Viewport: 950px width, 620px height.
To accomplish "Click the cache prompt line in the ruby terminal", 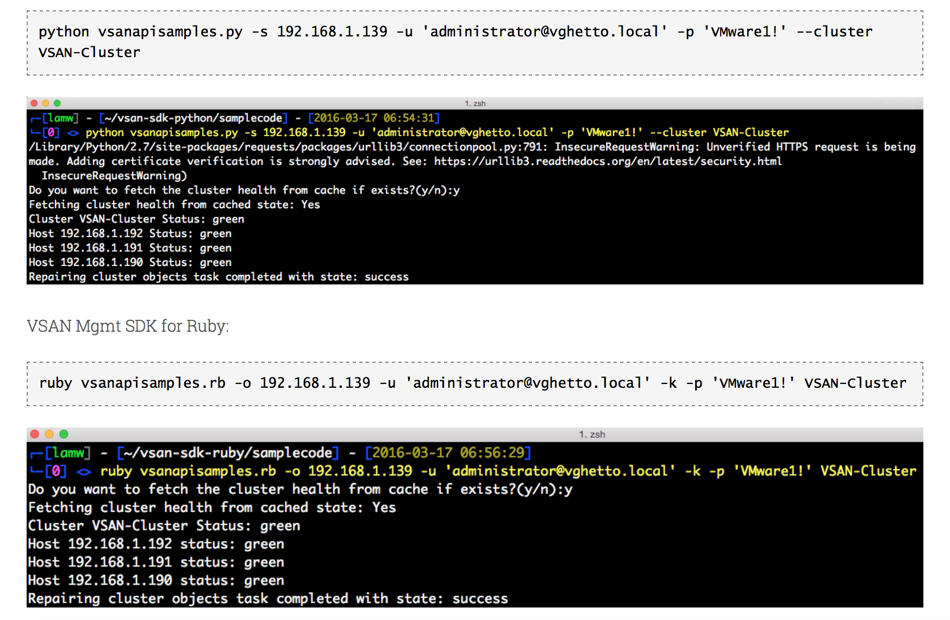I will tap(301, 489).
